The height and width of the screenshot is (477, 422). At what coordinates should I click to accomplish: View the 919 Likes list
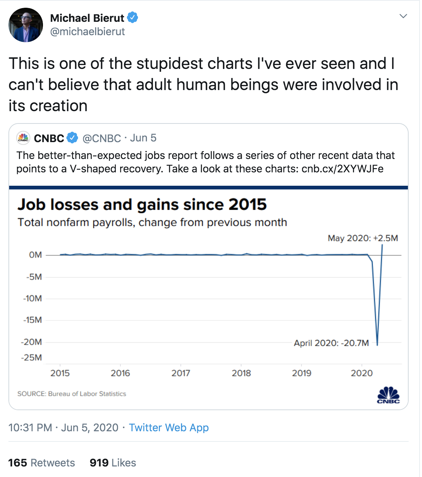[113, 463]
